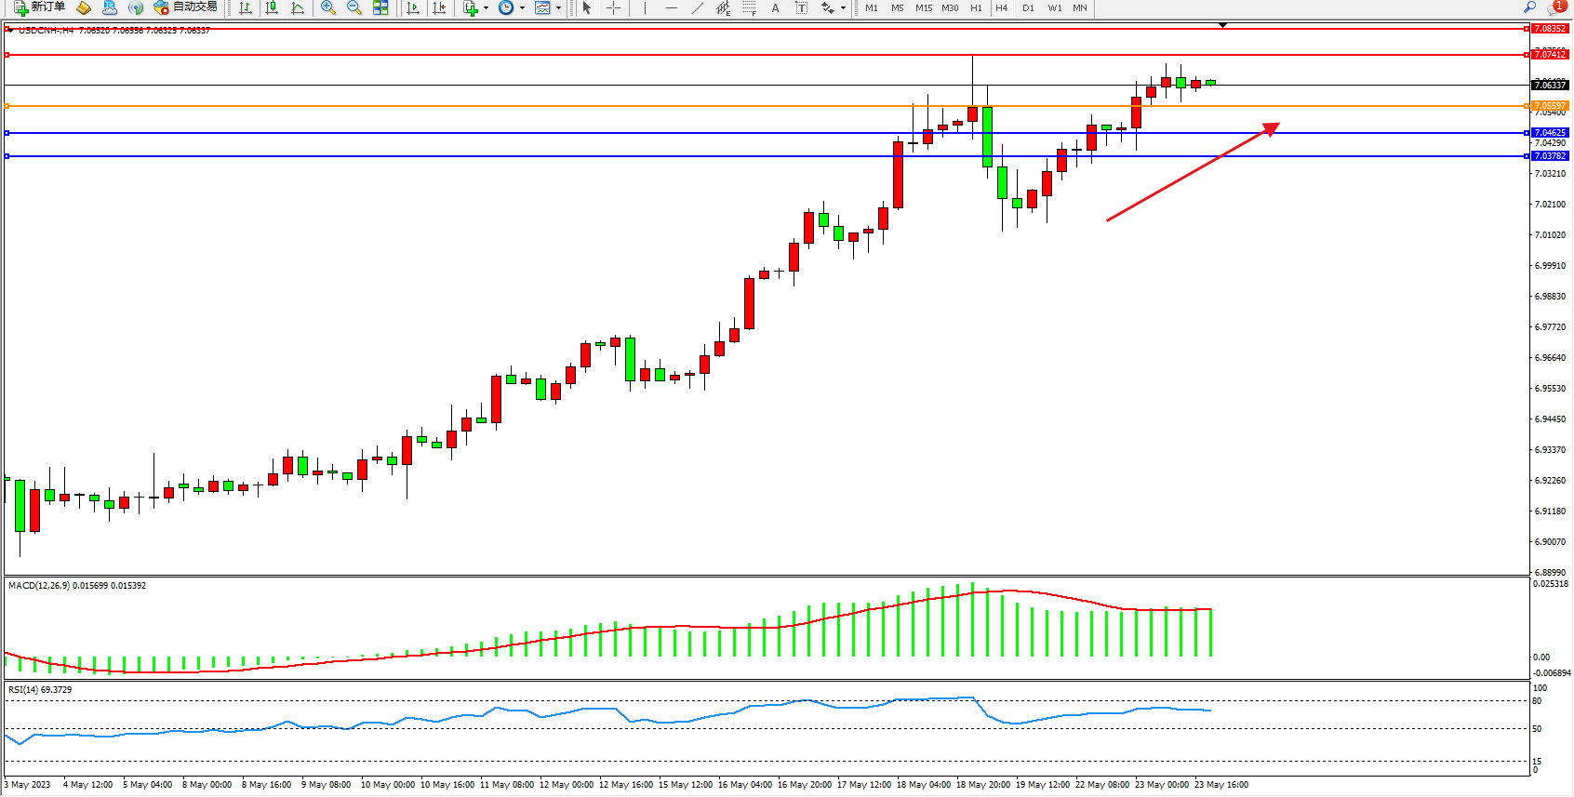Zoom in on the chart
The image size is (1574, 797).
click(x=328, y=7)
